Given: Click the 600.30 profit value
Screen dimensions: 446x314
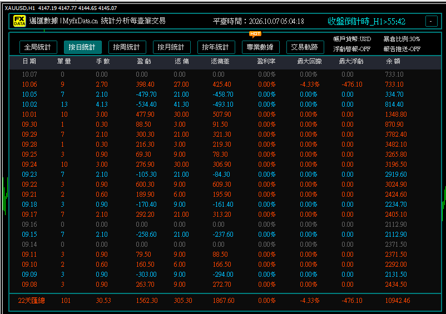Looking at the screenshot, I should tap(145, 185).
